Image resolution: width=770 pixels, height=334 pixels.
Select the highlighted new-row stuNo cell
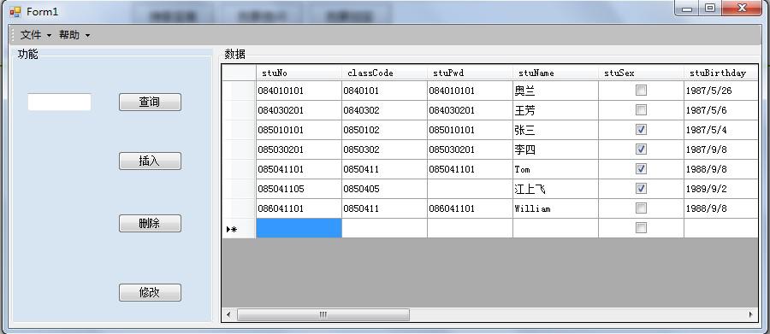tap(299, 228)
